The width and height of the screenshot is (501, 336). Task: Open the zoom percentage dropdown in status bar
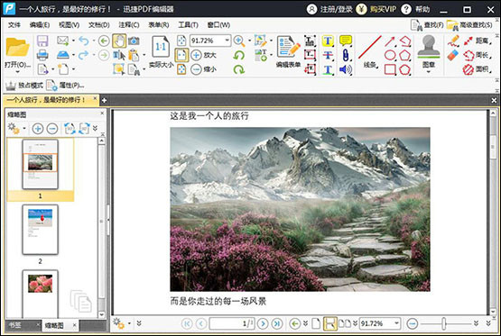[396, 323]
